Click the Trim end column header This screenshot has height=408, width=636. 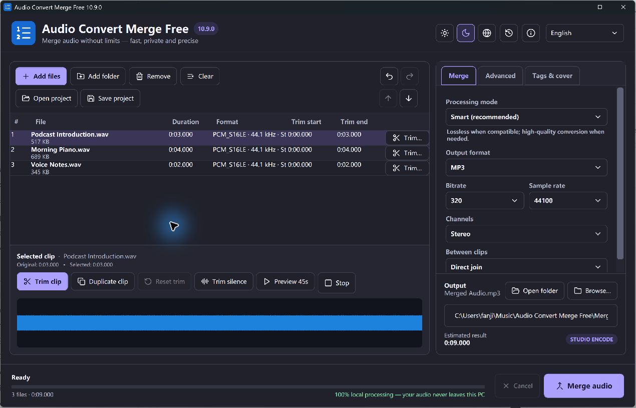tap(354, 122)
